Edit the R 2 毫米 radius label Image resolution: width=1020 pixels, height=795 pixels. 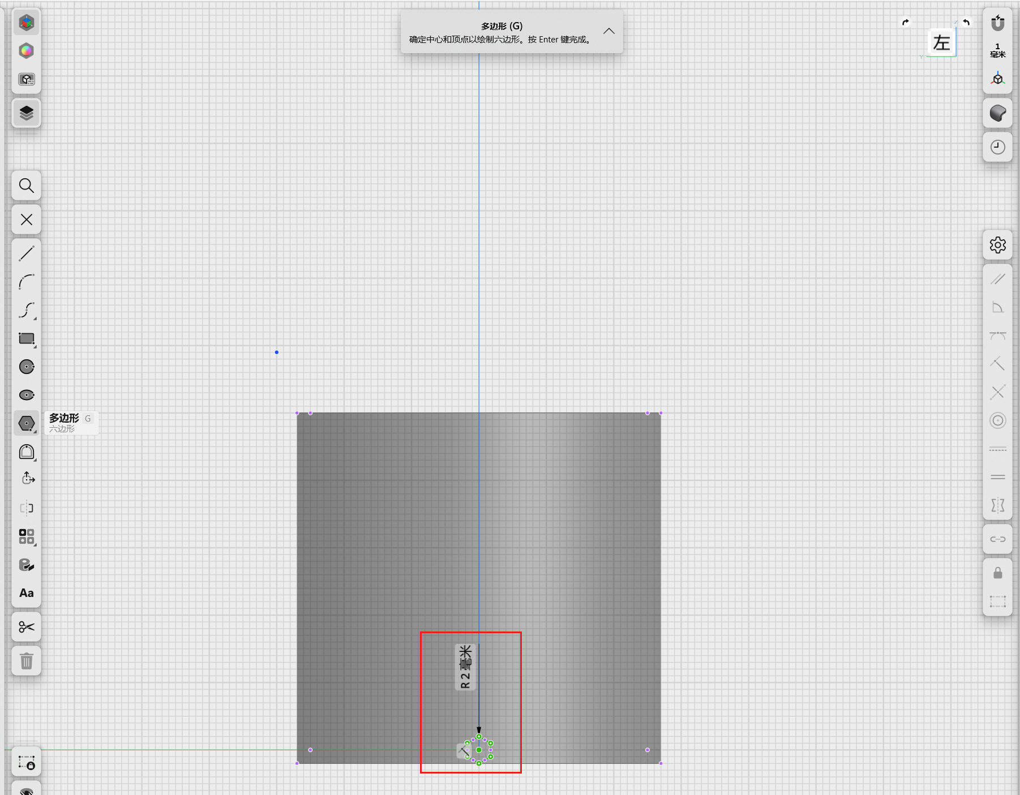tap(465, 667)
